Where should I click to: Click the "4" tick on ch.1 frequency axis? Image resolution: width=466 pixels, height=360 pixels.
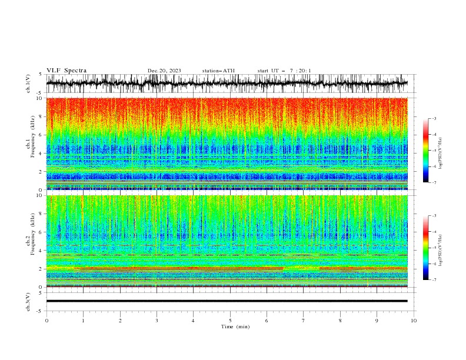click(x=41, y=154)
